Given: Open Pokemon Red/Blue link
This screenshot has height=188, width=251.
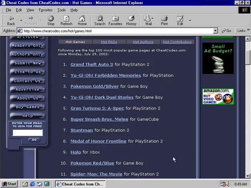Looking at the screenshot, I should 92,163.
